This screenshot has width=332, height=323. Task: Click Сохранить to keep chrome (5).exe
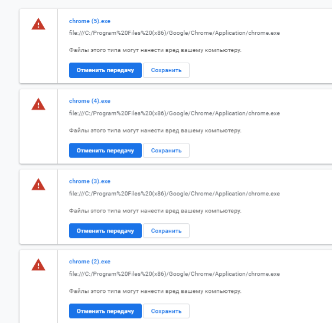point(166,70)
